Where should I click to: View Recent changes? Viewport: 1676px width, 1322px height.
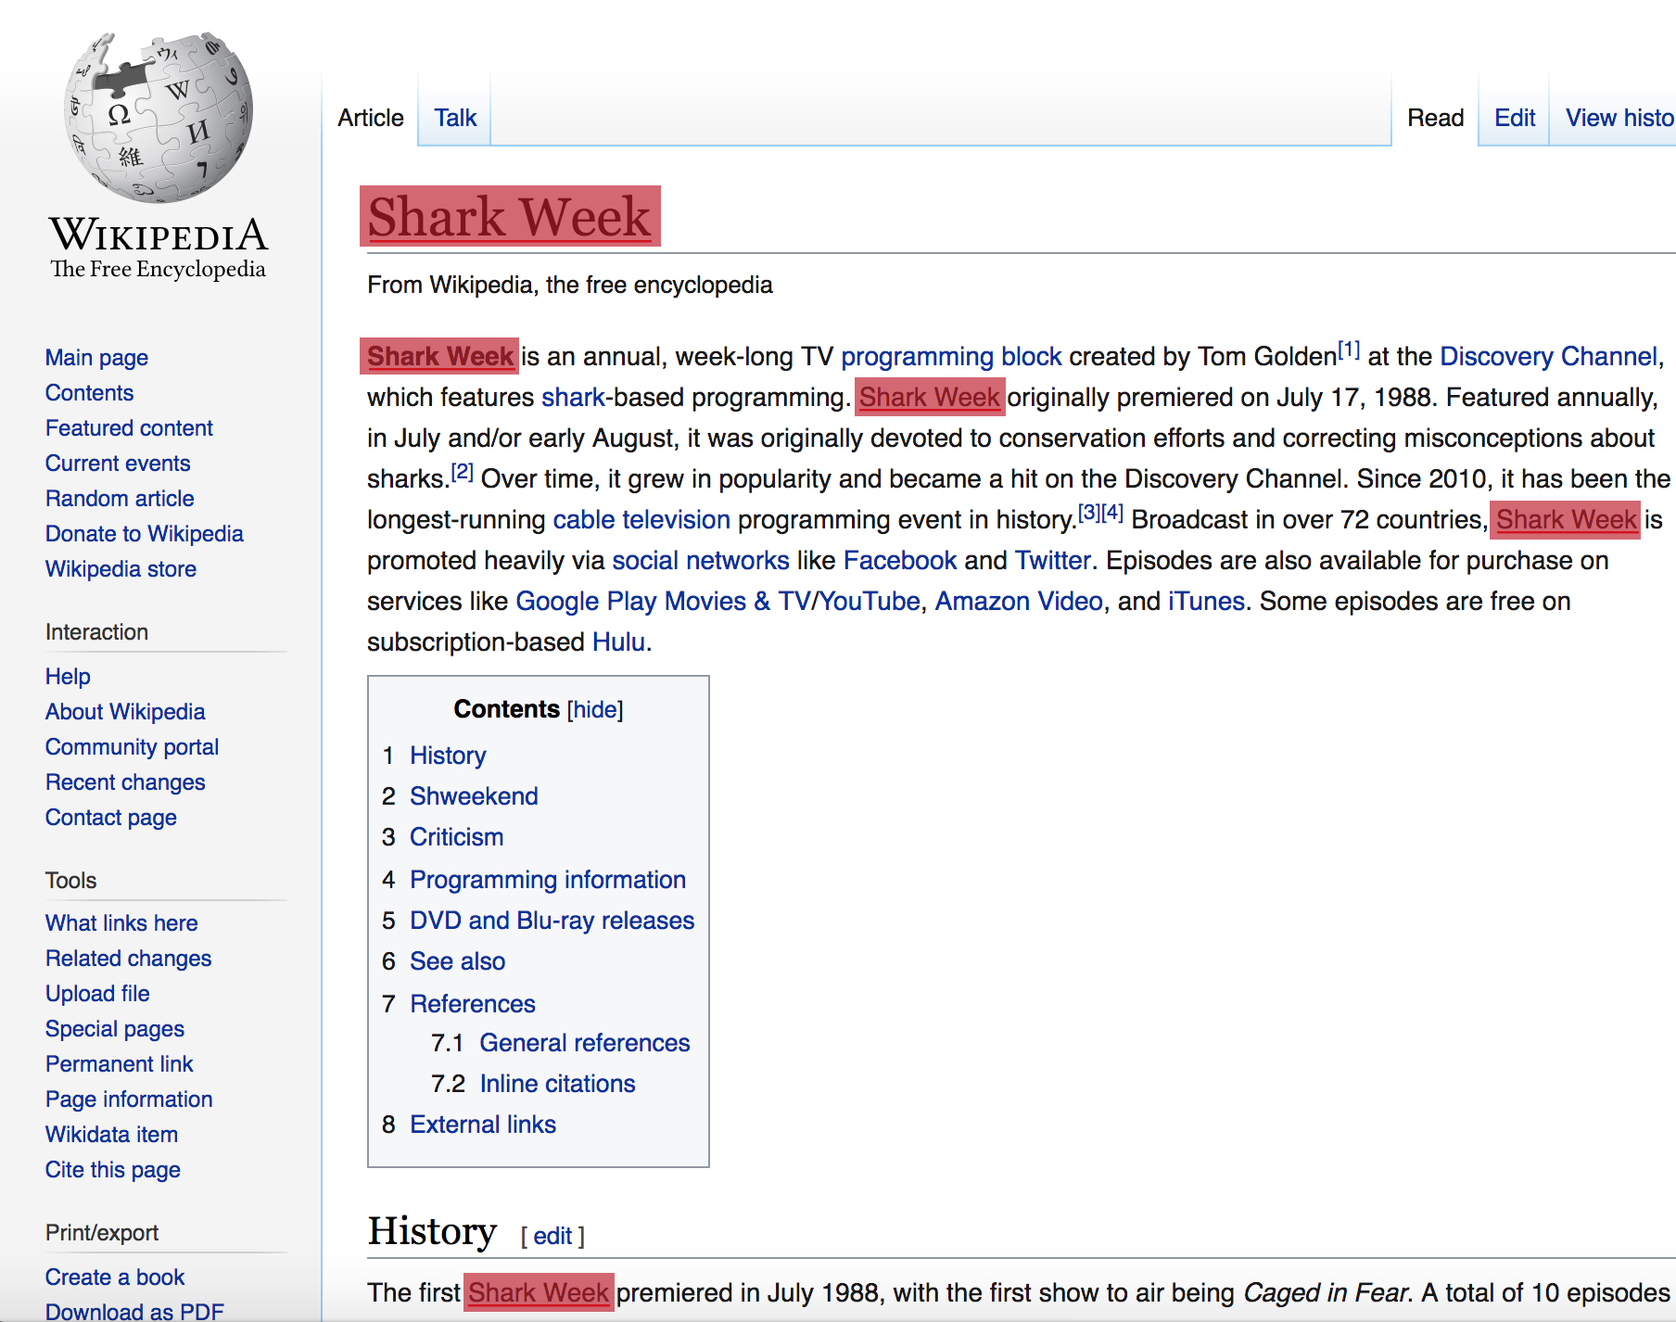[125, 782]
